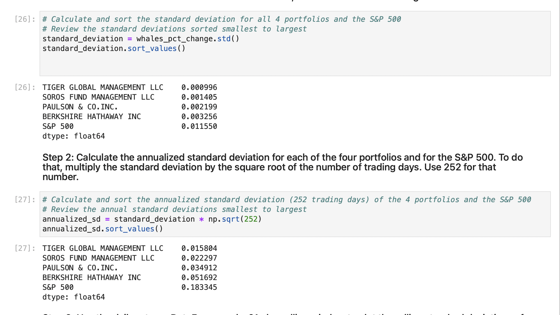Place cursor on standard_deviation assignment line
Screen dimensions: 560x315
pos(140,38)
